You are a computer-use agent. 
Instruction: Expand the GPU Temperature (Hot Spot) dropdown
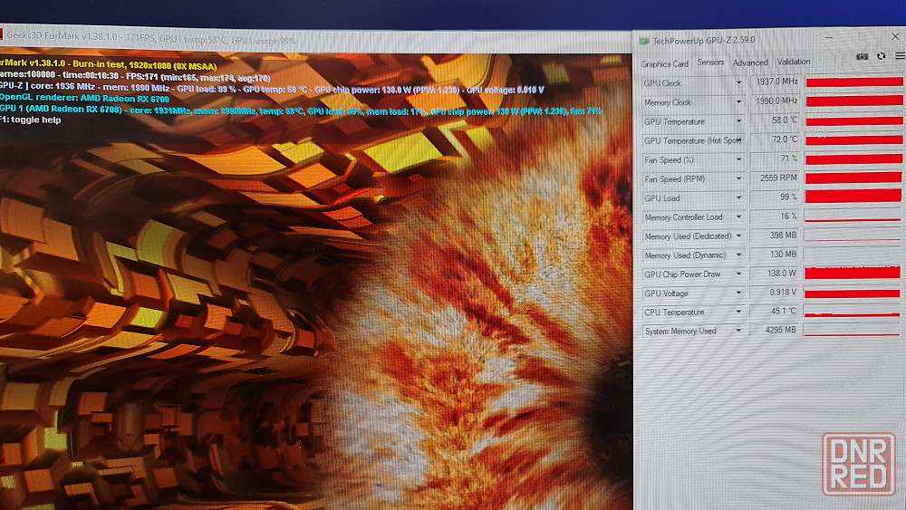(738, 140)
